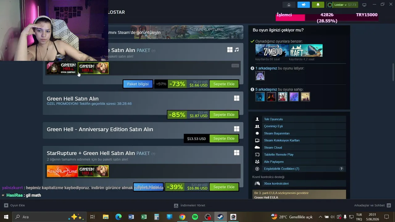Screen dimensions: 395x222
Task: Open the Tablette Remote Play link
Action: point(279,154)
